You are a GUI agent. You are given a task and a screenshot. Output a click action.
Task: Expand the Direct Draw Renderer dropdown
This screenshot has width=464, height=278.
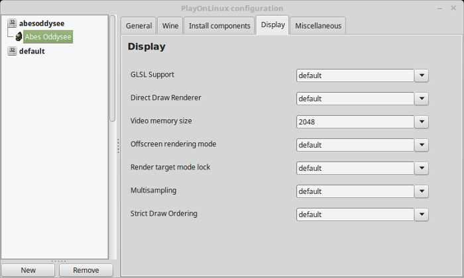(422, 99)
